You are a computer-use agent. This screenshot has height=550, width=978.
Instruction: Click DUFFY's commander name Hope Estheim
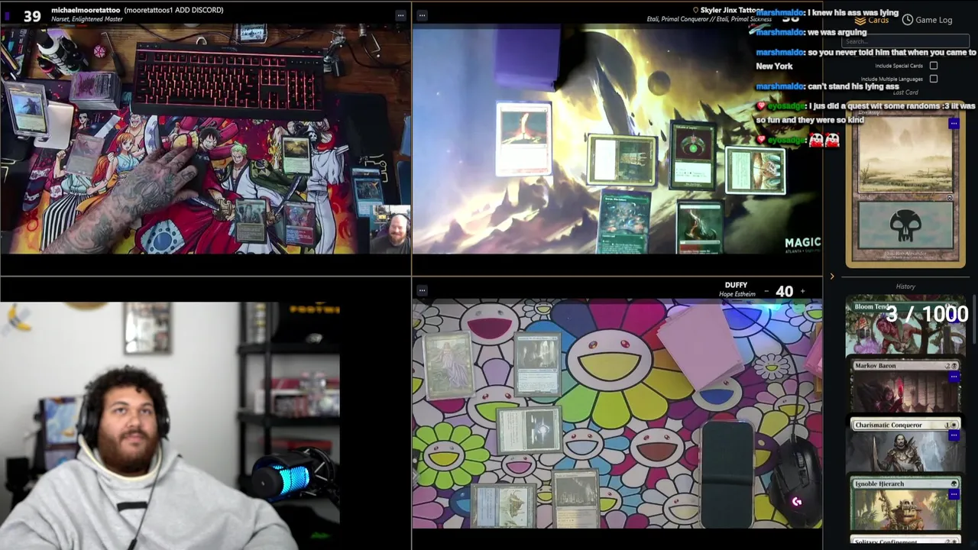(x=737, y=294)
